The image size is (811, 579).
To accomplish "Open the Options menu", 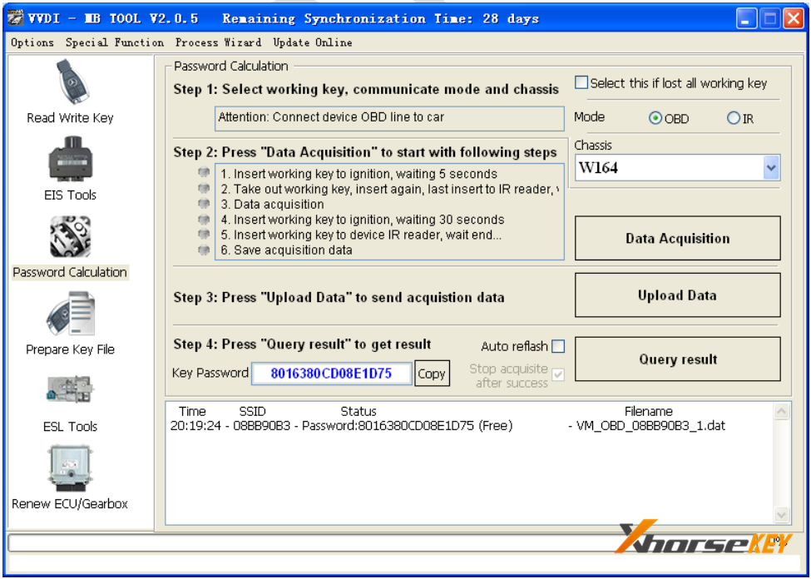I will pyautogui.click(x=32, y=42).
